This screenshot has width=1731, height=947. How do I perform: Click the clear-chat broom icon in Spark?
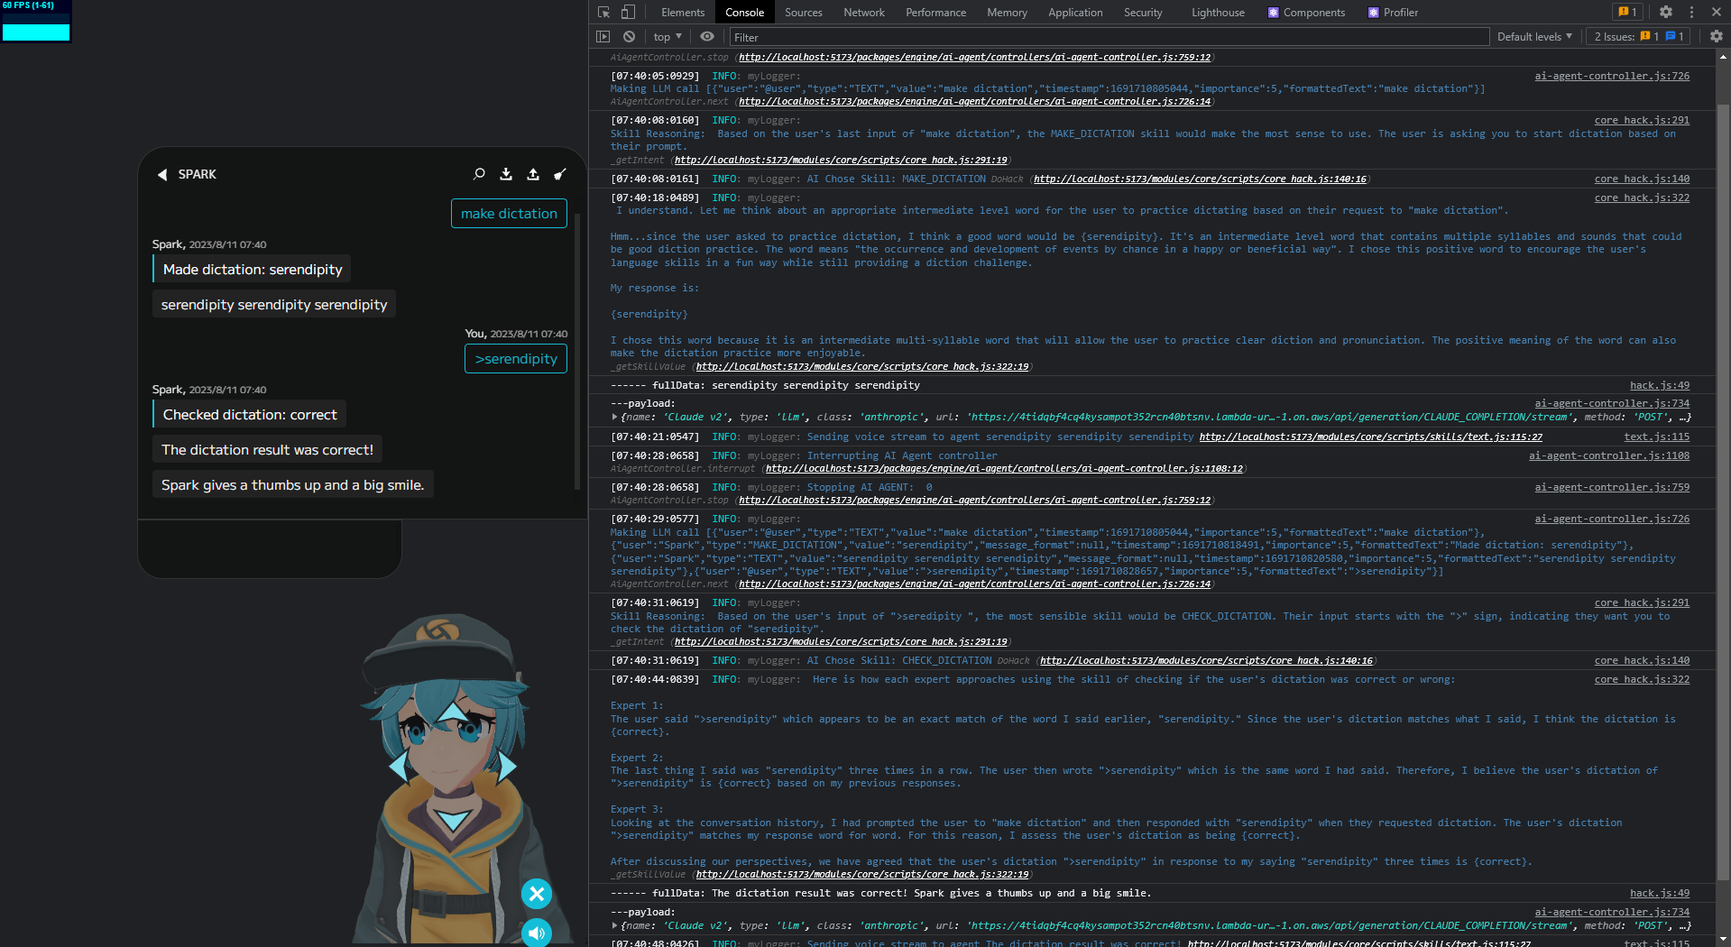[560, 174]
